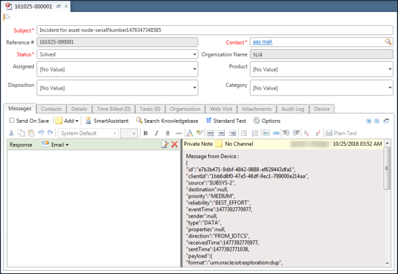Apply subscript formatting
Image resolution: width=398 pixels, height=274 pixels.
pos(306,133)
